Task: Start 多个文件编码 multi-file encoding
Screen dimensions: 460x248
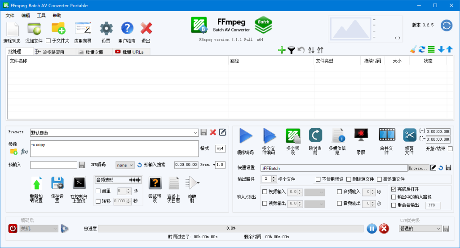Action: 269,136
